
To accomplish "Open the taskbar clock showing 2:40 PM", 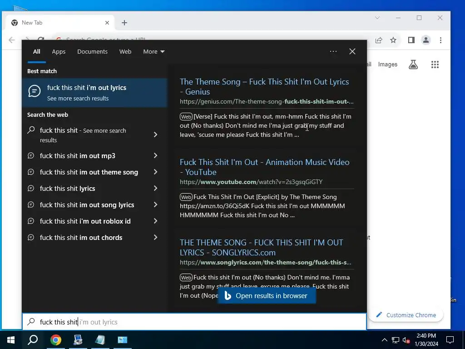I will [426, 340].
